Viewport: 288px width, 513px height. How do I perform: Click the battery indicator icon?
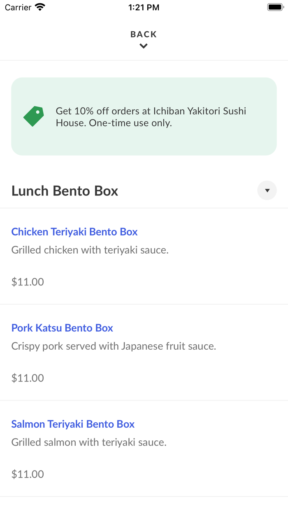point(275,7)
